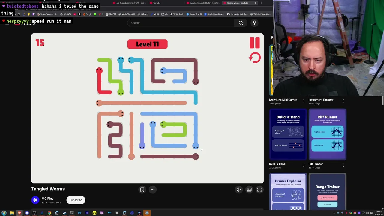This screenshot has height=216, width=384.
Task: Subscribe to MC Play channel
Action: point(76,200)
